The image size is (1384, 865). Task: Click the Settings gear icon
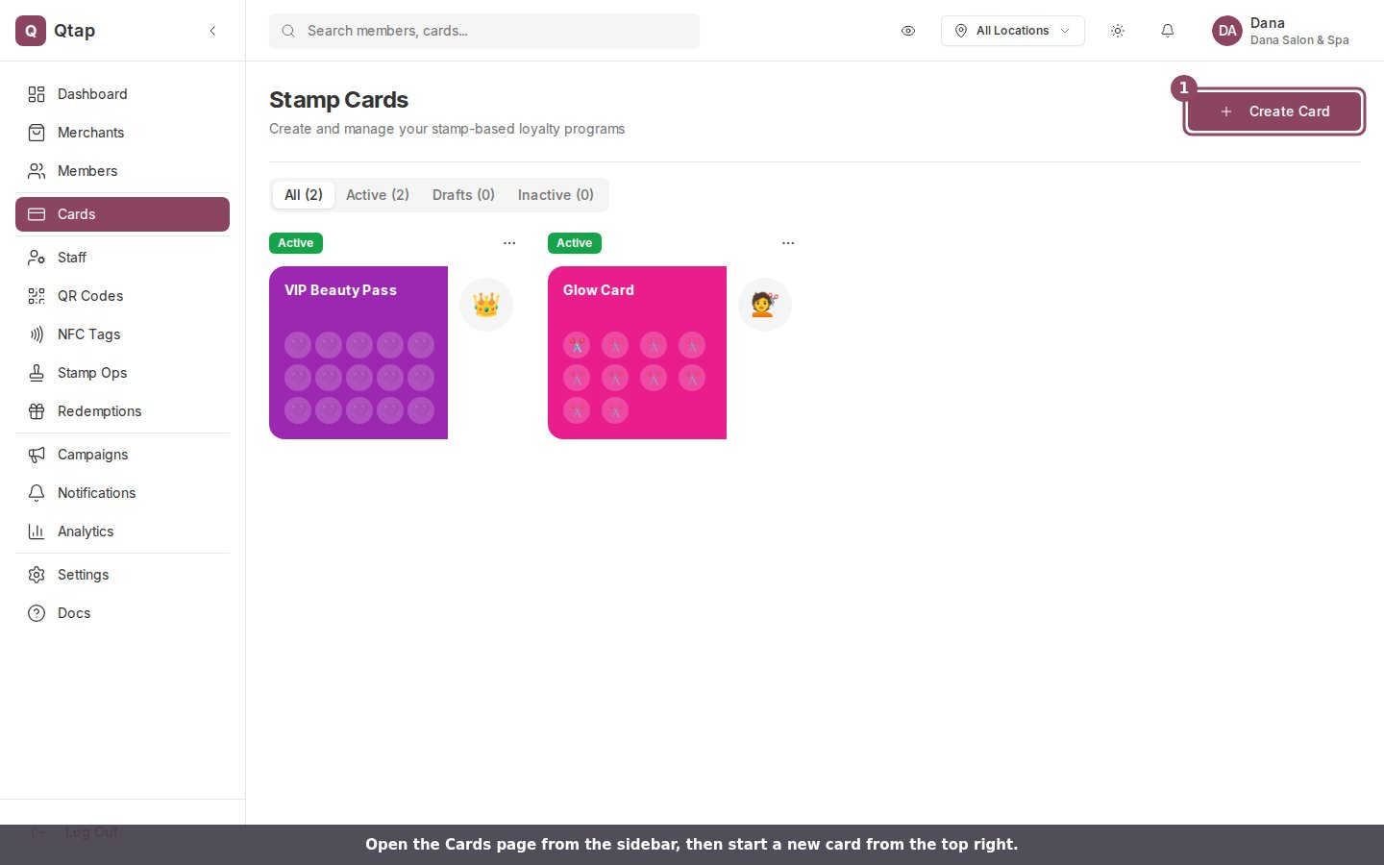click(37, 575)
